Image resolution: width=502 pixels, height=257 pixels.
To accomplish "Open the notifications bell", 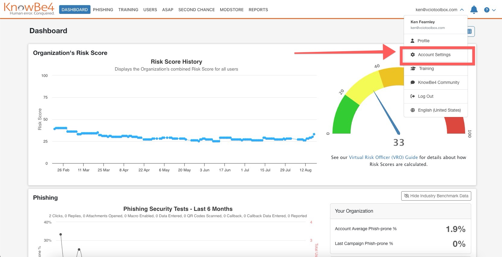I will point(474,10).
